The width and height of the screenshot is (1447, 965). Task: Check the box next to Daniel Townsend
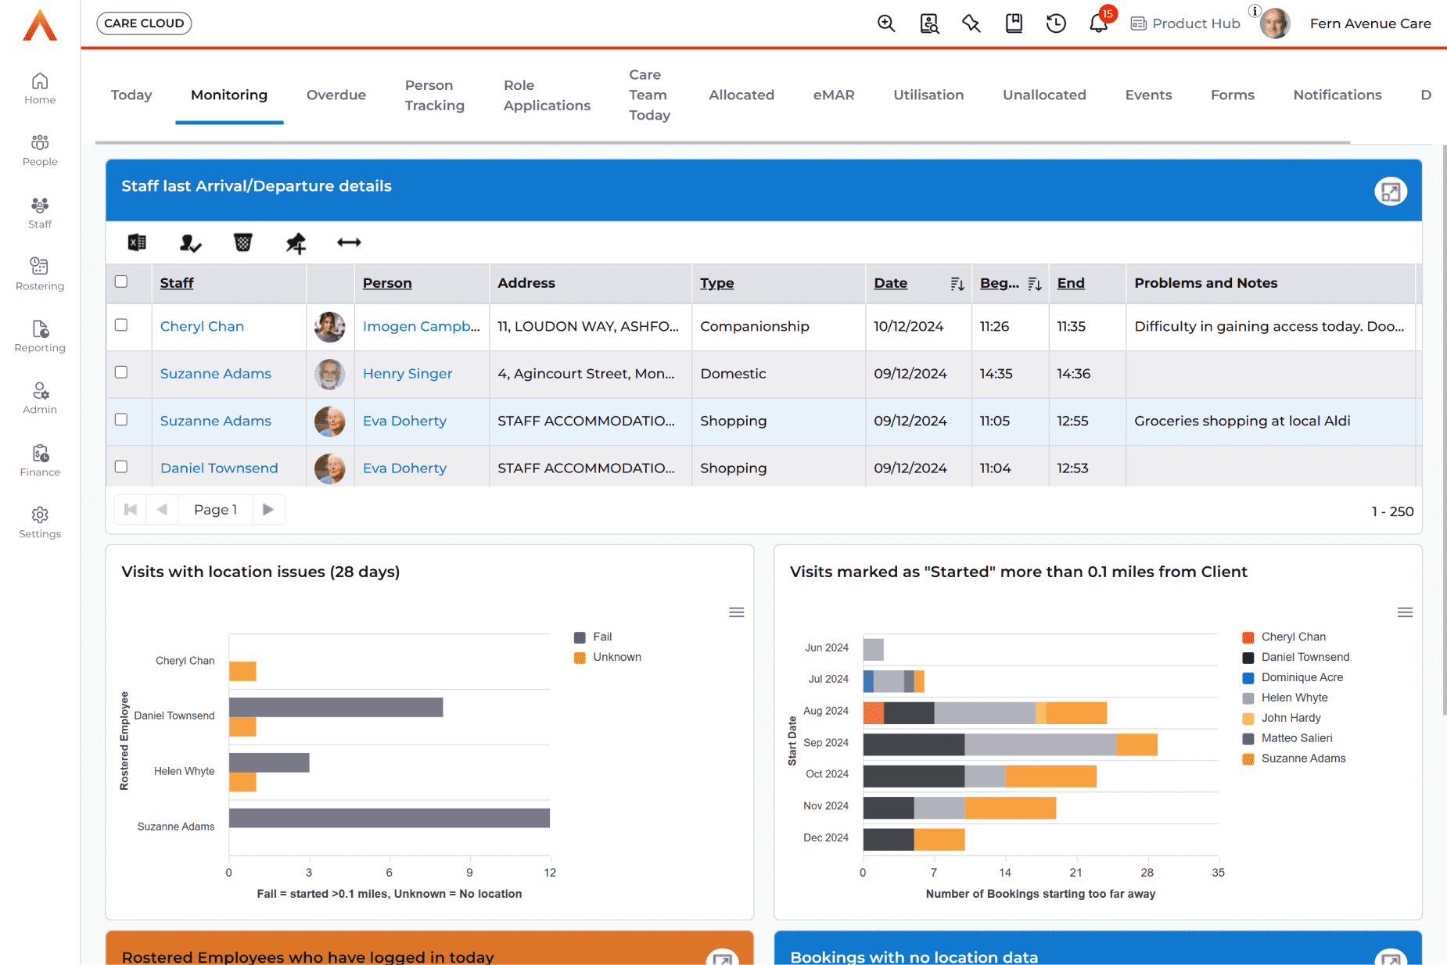tap(121, 467)
